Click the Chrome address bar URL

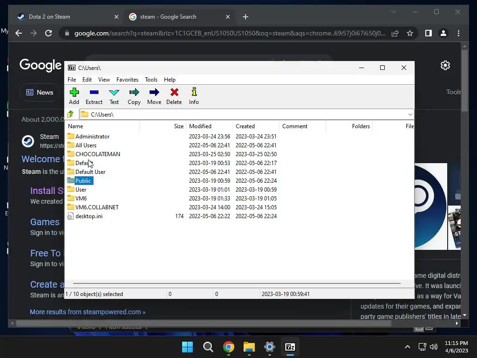tap(230, 33)
